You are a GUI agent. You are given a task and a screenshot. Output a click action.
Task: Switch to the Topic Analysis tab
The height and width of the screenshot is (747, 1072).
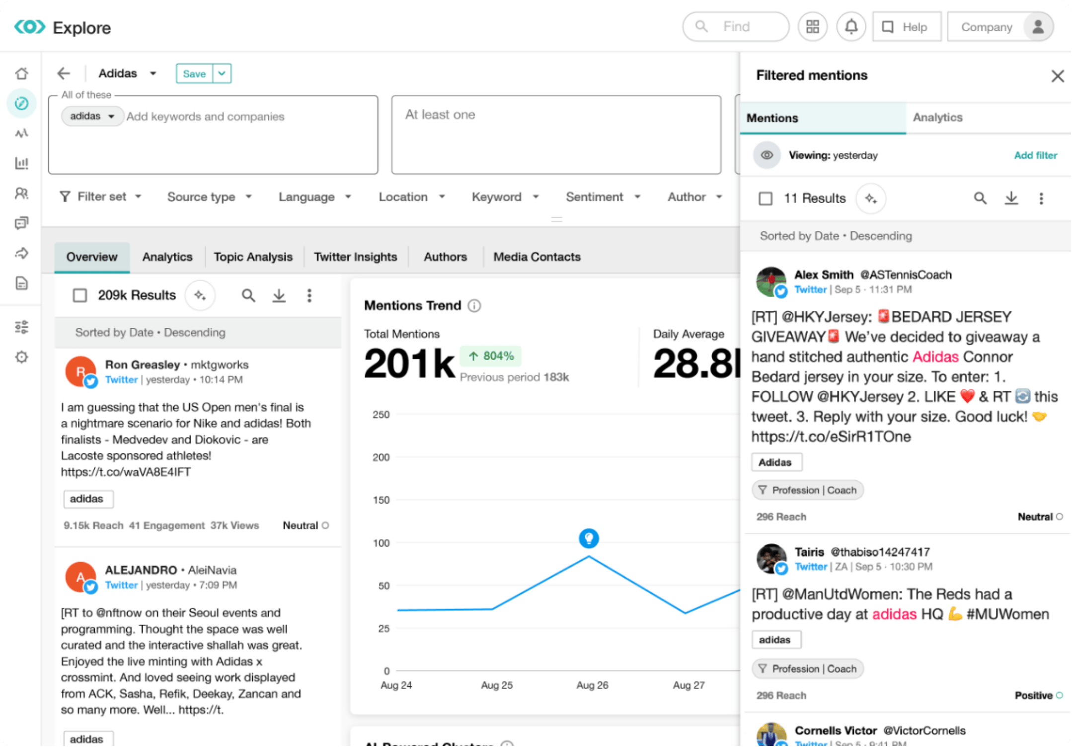[x=253, y=257]
